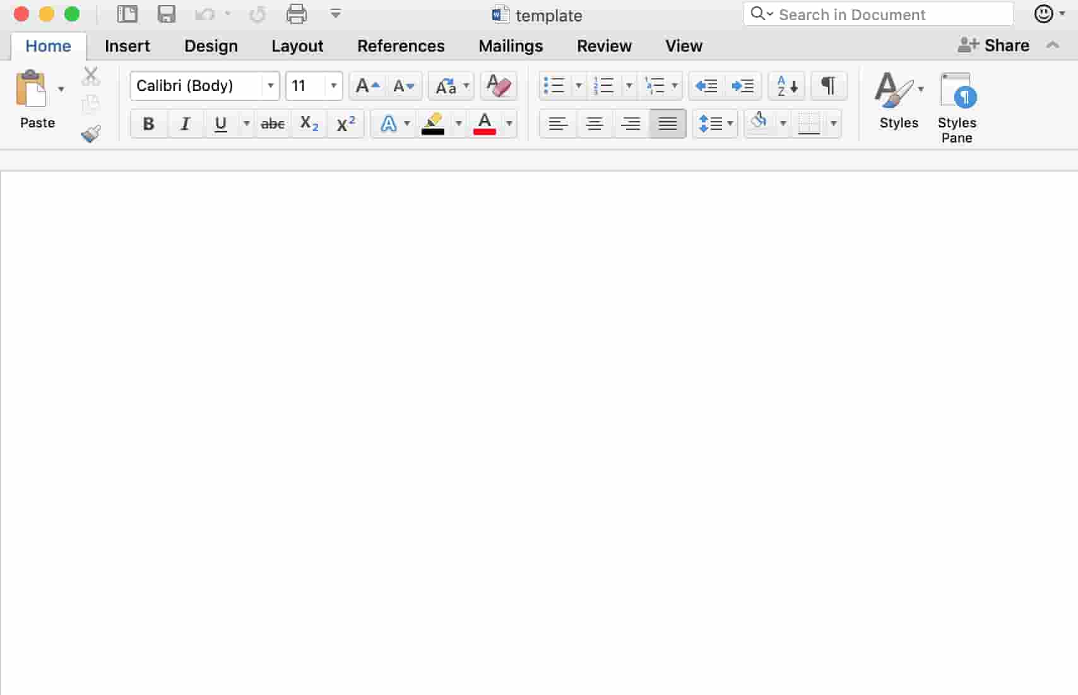
Task: Toggle bold formatting
Action: (x=148, y=124)
